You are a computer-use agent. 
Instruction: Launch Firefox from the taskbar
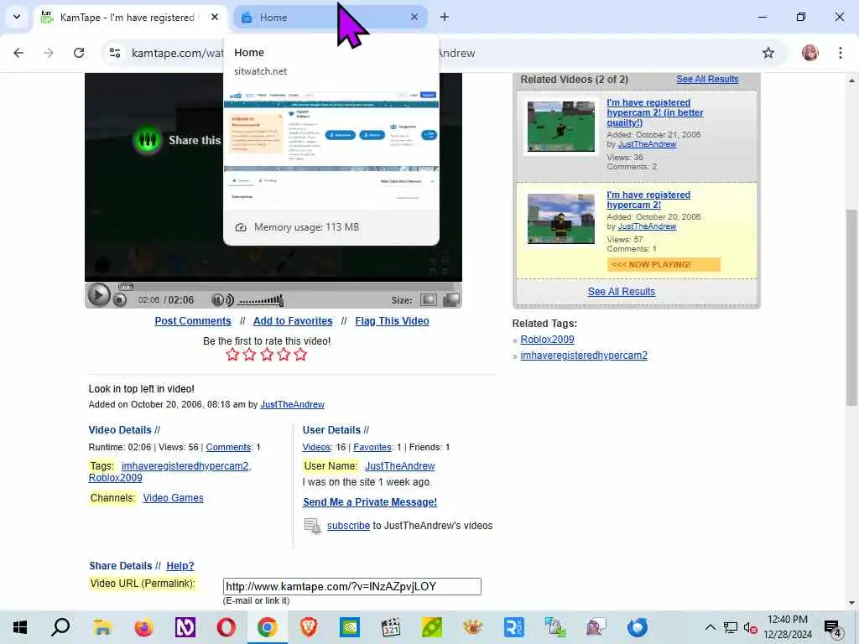144,627
